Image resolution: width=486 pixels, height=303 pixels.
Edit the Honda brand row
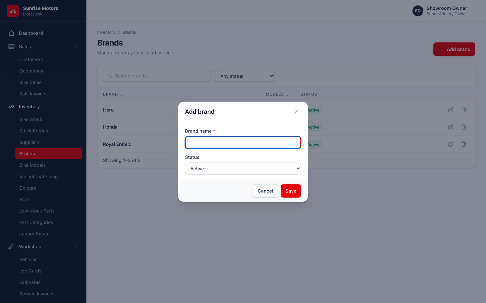451,127
